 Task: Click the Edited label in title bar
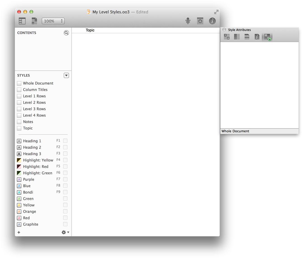tap(142, 12)
